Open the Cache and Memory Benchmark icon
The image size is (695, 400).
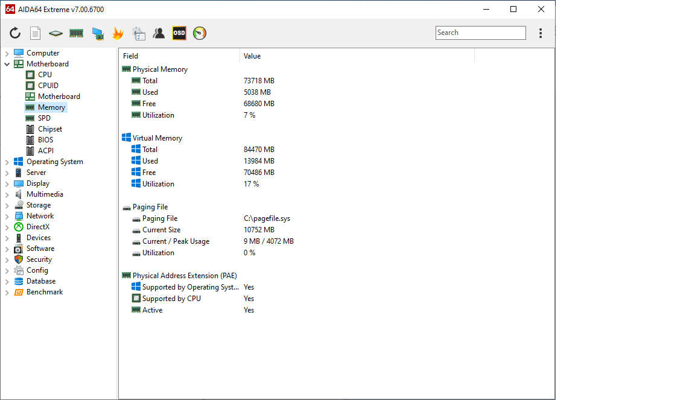(76, 33)
